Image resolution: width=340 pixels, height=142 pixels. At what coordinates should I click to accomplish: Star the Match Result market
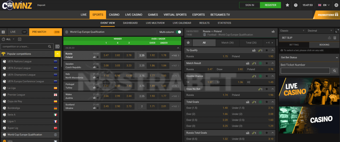pos(267,63)
